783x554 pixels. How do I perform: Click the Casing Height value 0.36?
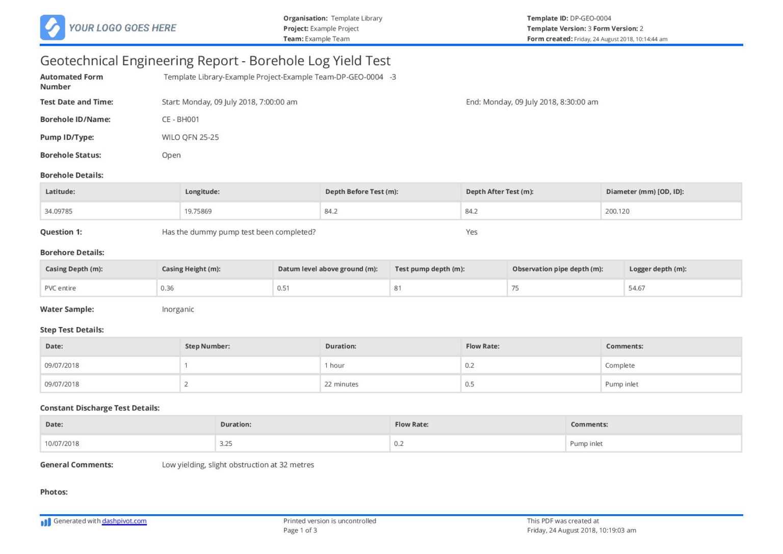[x=168, y=288]
